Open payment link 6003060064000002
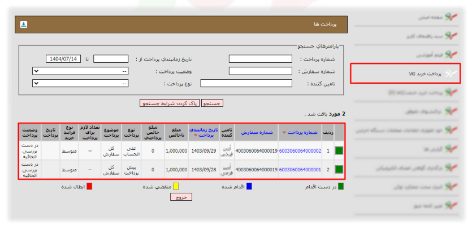 [x=300, y=151]
